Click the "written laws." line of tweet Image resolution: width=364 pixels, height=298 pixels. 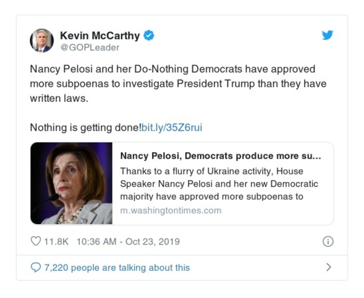(59, 98)
